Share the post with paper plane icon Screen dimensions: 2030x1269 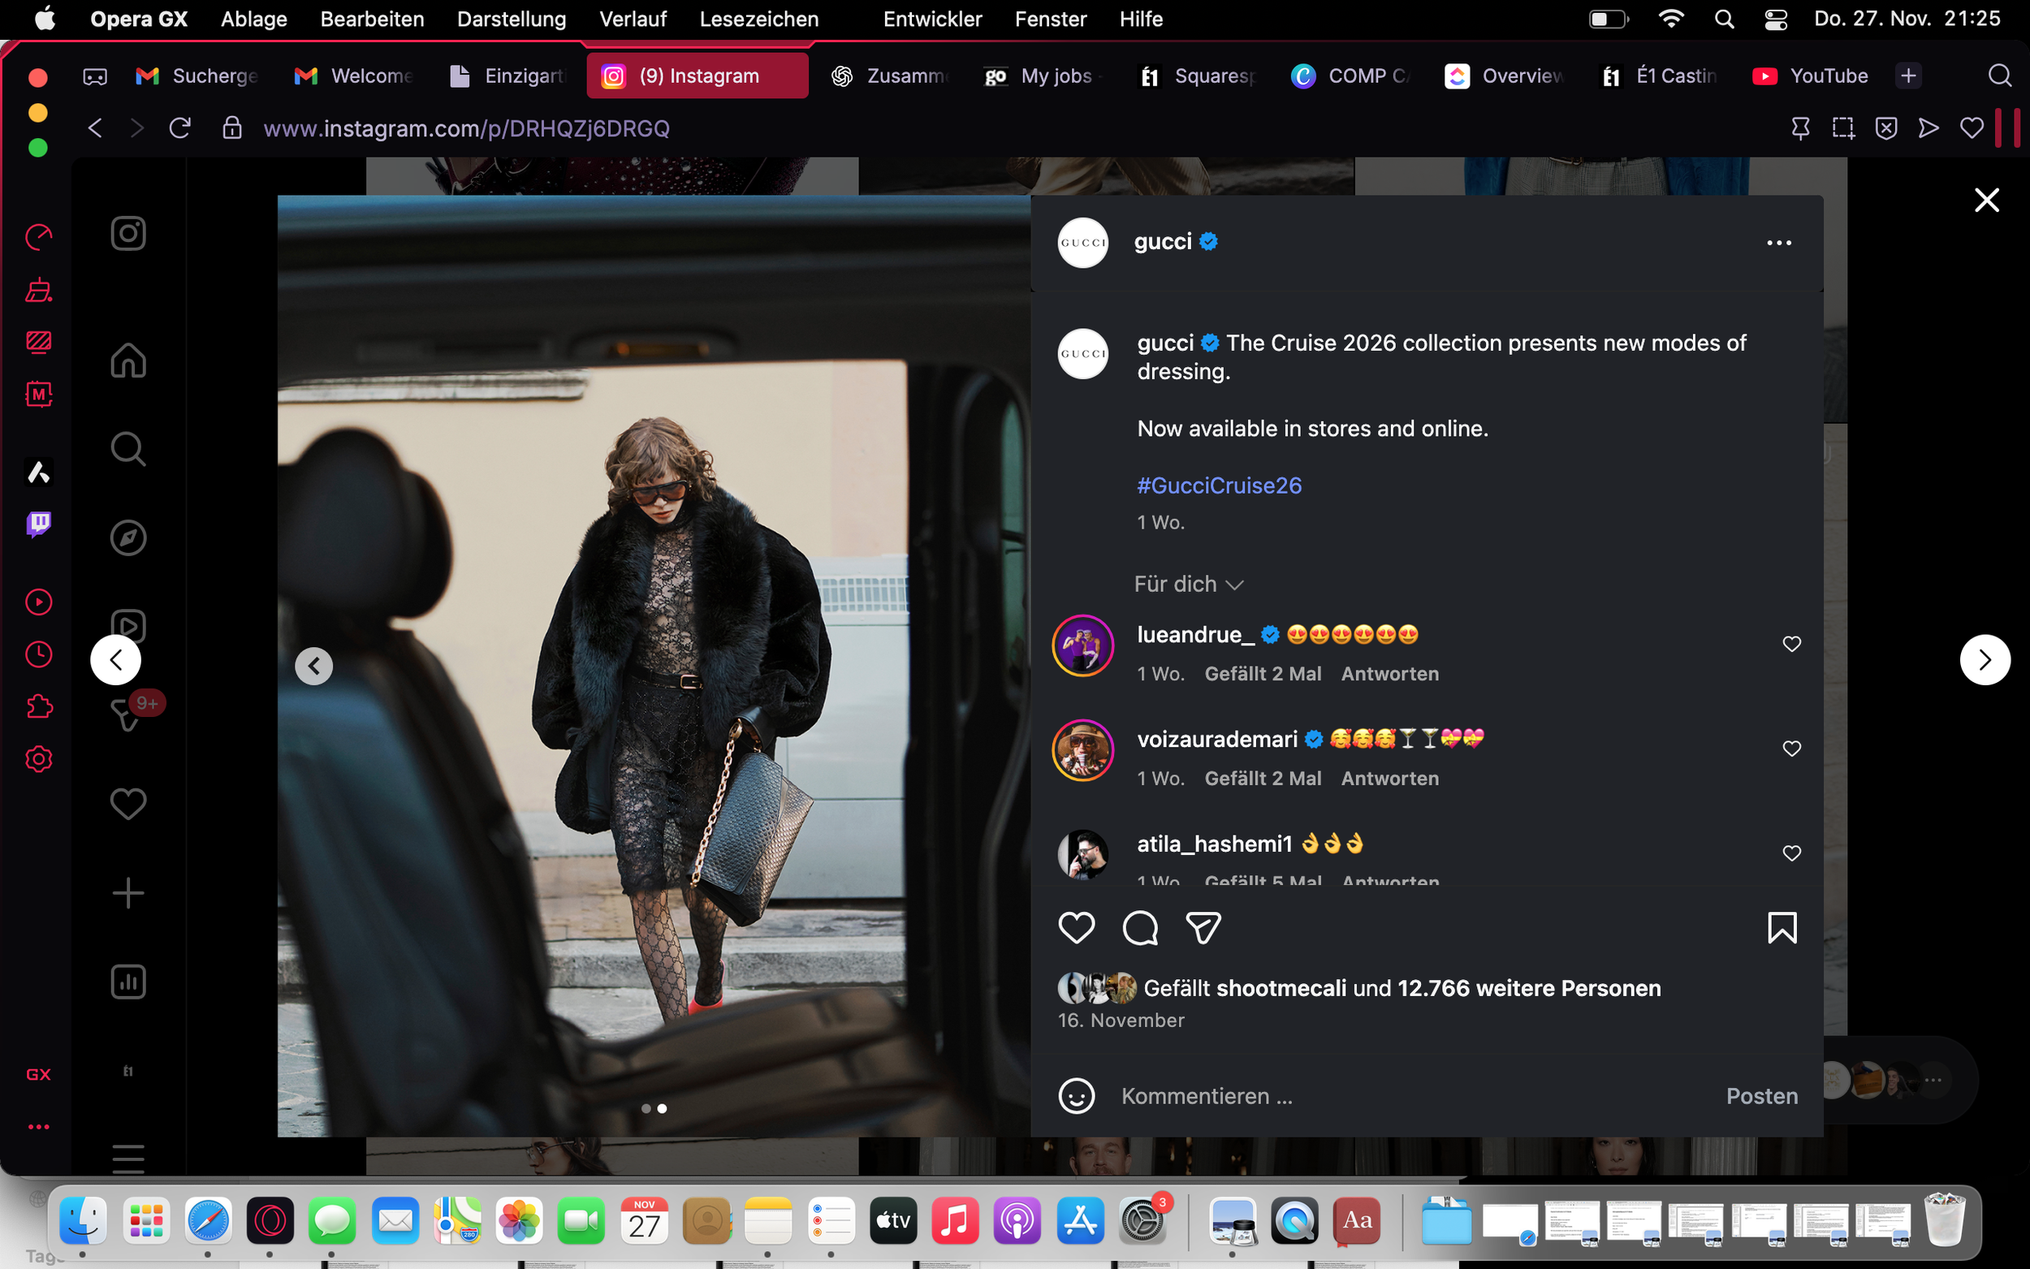pos(1203,928)
